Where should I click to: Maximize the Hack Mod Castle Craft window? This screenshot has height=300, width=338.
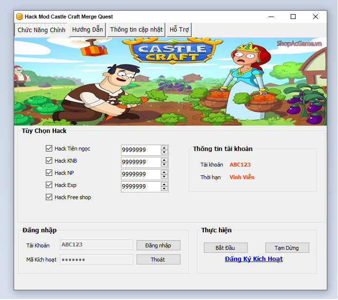coord(293,17)
